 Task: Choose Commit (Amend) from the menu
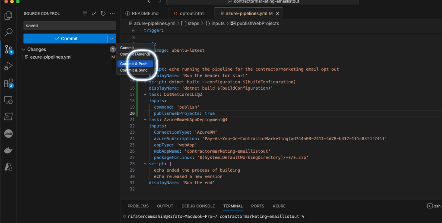(135, 54)
